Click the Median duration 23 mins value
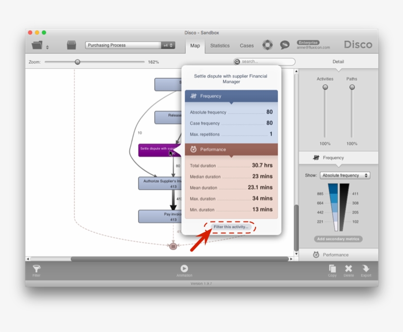This screenshot has height=332, width=403. 262,176
